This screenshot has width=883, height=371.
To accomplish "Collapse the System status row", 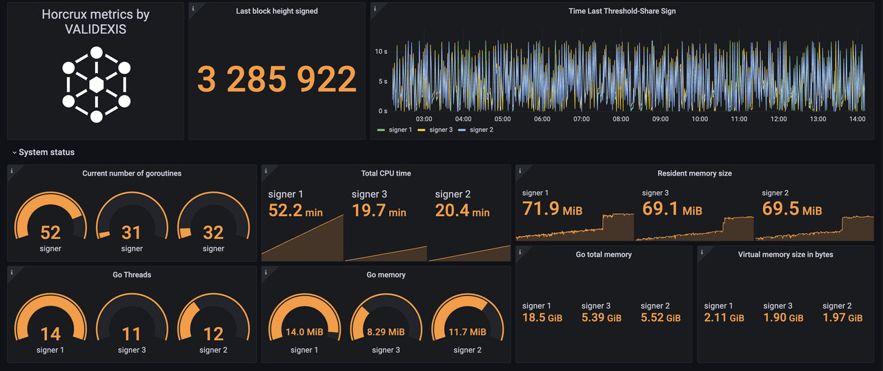I will pos(43,152).
